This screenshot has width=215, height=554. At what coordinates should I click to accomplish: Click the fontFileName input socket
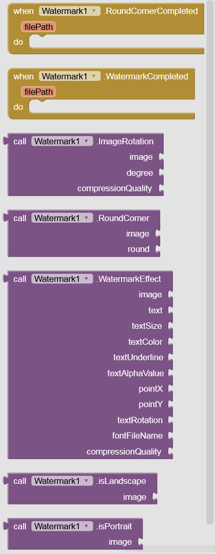tap(171, 435)
